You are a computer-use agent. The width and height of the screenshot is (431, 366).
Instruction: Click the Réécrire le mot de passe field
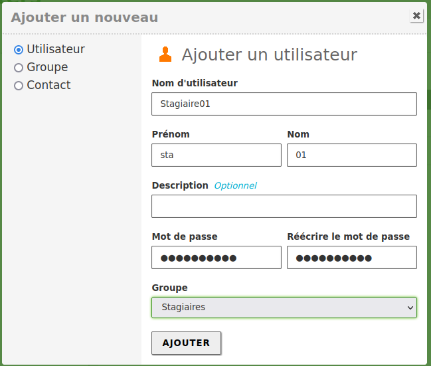pyautogui.click(x=352, y=257)
